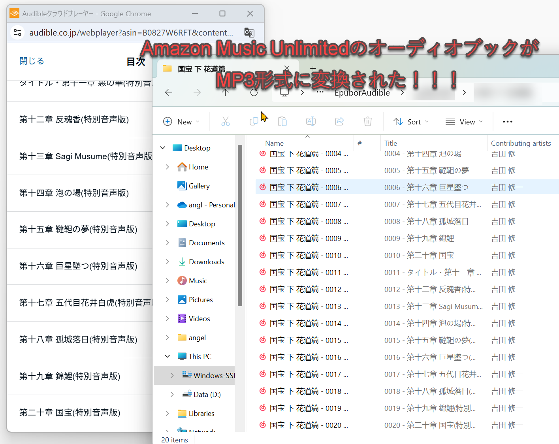The height and width of the screenshot is (444, 559).
Task: Collapse the top Desktop tree node
Action: 163,148
